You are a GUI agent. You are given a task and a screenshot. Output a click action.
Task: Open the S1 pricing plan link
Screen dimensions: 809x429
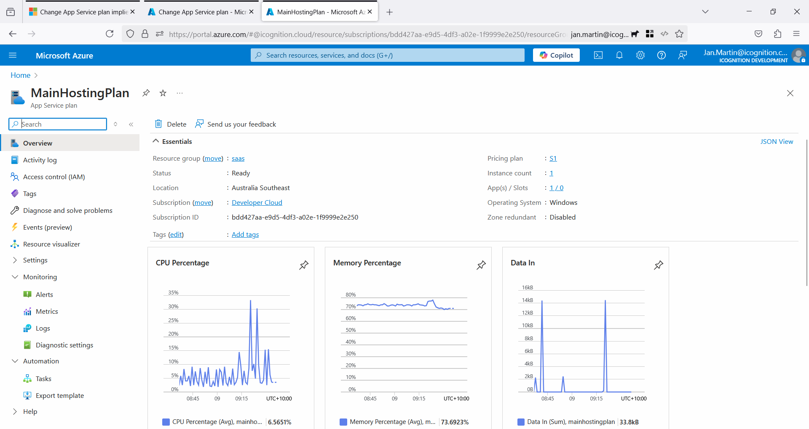553,158
